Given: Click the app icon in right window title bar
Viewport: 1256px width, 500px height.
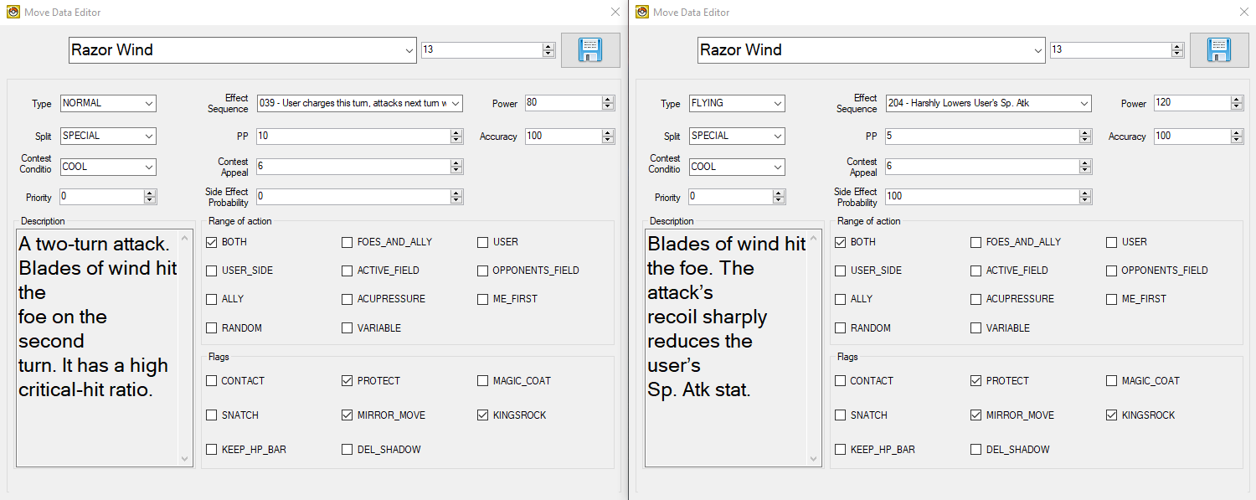Looking at the screenshot, I should coord(641,12).
